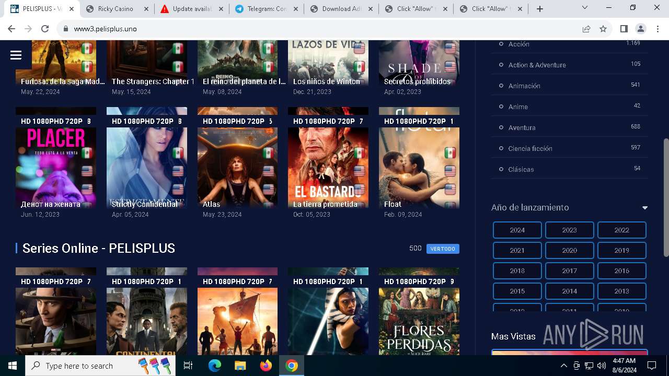Open the Chrome profile avatar icon
This screenshot has height=376, width=669.
pyautogui.click(x=640, y=29)
